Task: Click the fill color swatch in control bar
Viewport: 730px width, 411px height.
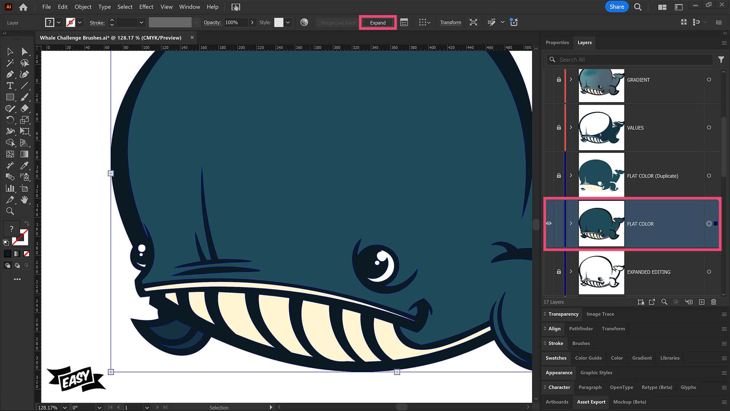Action: [x=49, y=22]
